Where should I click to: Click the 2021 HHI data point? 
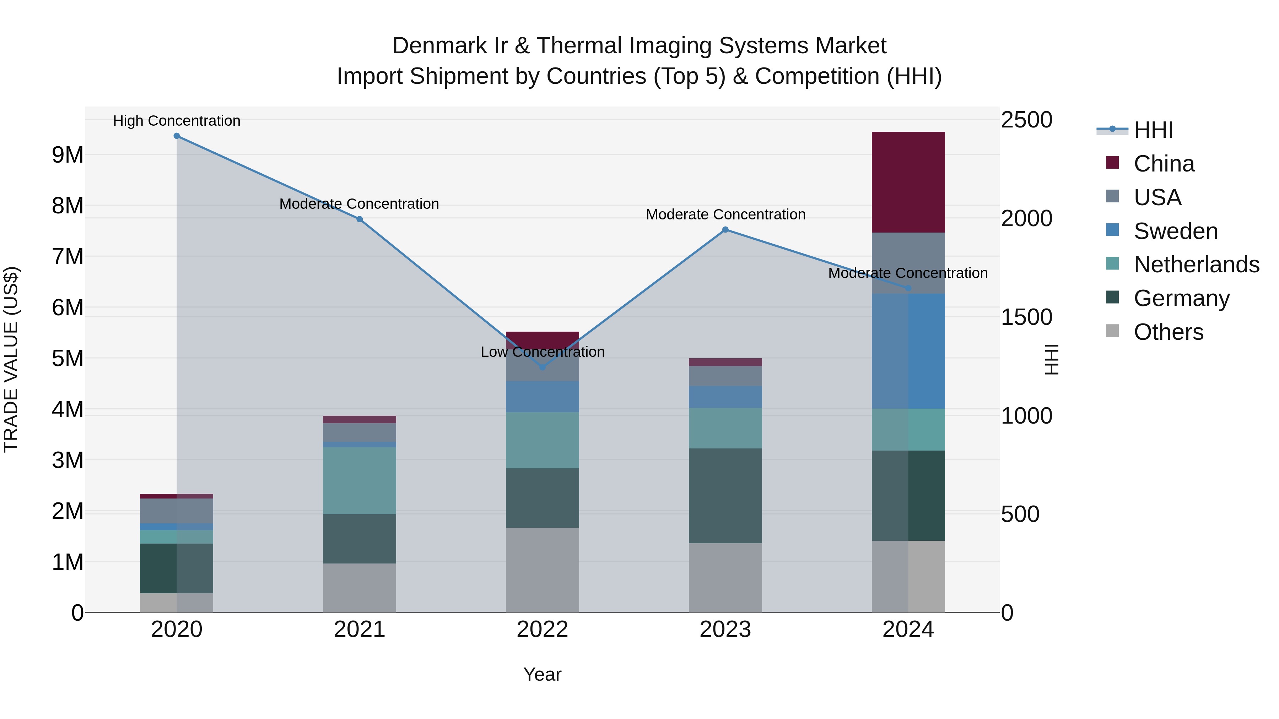360,219
